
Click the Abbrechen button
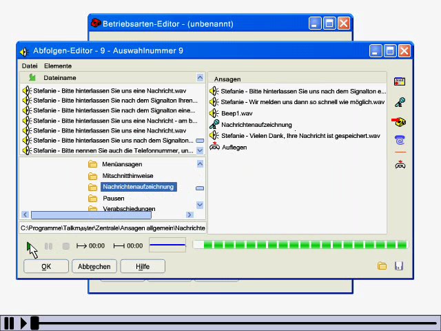(94, 266)
